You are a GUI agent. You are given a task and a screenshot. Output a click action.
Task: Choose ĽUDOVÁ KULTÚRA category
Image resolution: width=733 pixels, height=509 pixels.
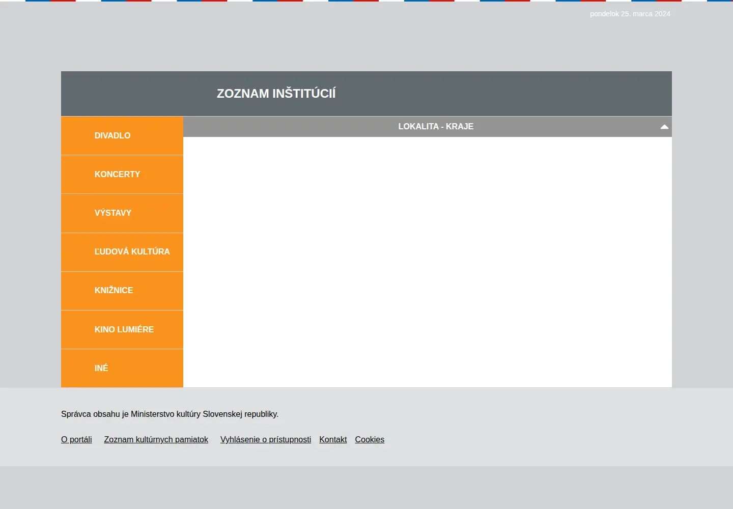point(122,252)
